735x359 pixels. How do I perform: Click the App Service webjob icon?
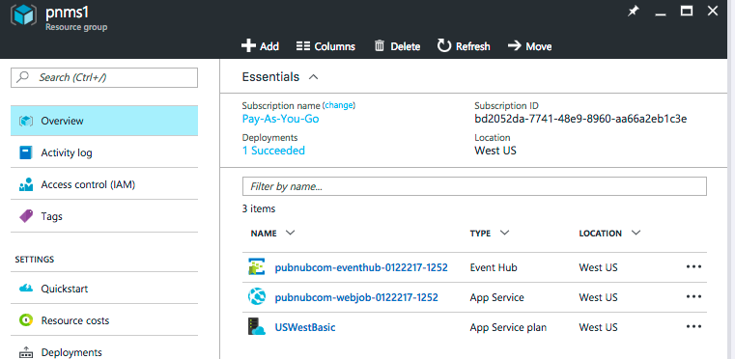[x=256, y=296]
